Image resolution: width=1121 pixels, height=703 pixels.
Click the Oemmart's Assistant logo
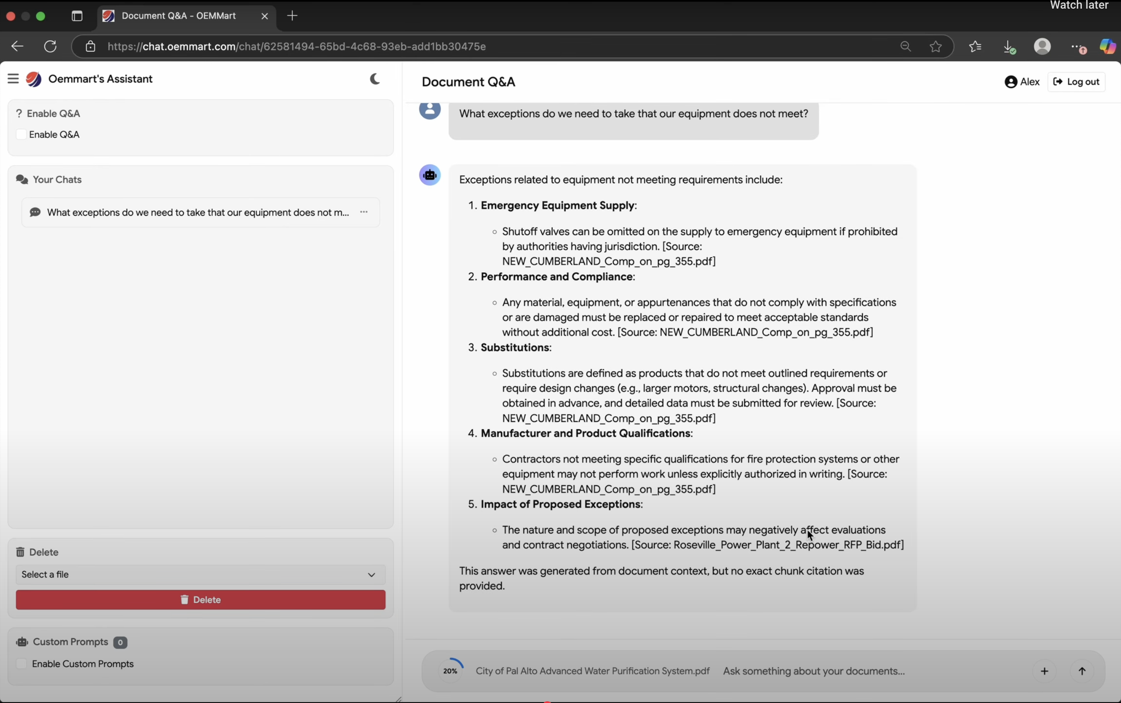point(33,79)
